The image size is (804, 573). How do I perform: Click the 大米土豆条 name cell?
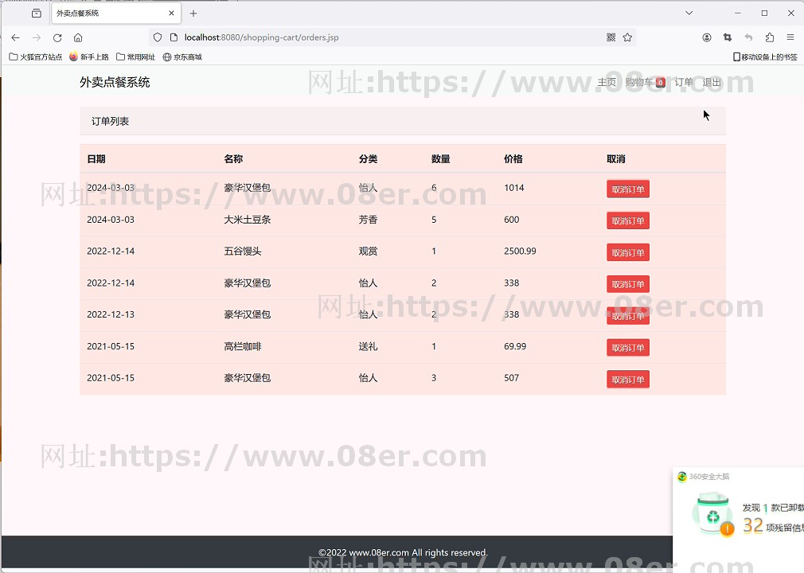click(247, 220)
